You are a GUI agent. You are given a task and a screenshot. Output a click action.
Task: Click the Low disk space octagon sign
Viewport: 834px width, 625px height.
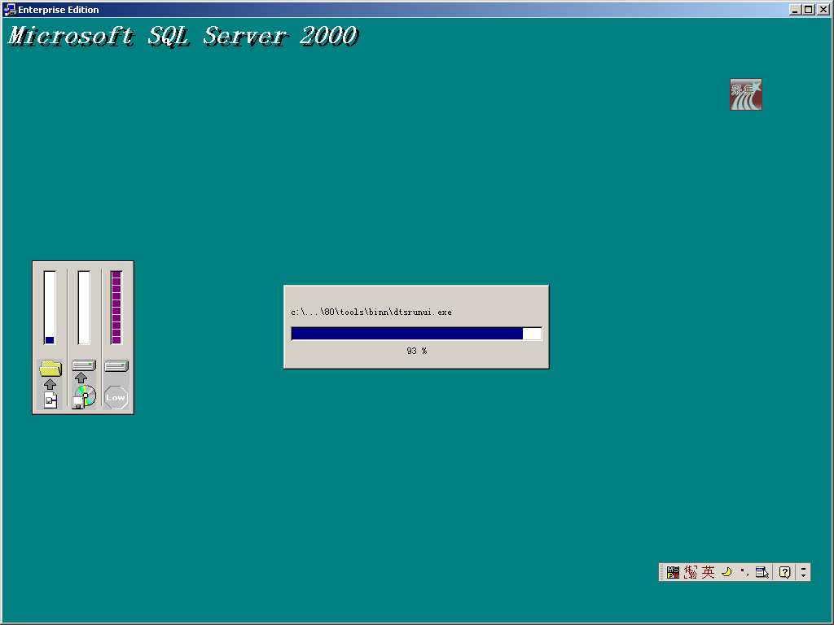116,397
